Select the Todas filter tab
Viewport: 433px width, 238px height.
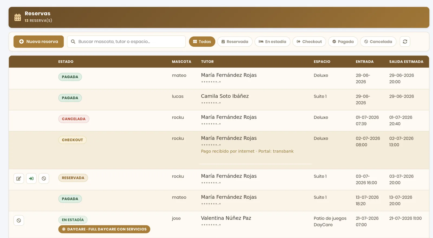[202, 42]
